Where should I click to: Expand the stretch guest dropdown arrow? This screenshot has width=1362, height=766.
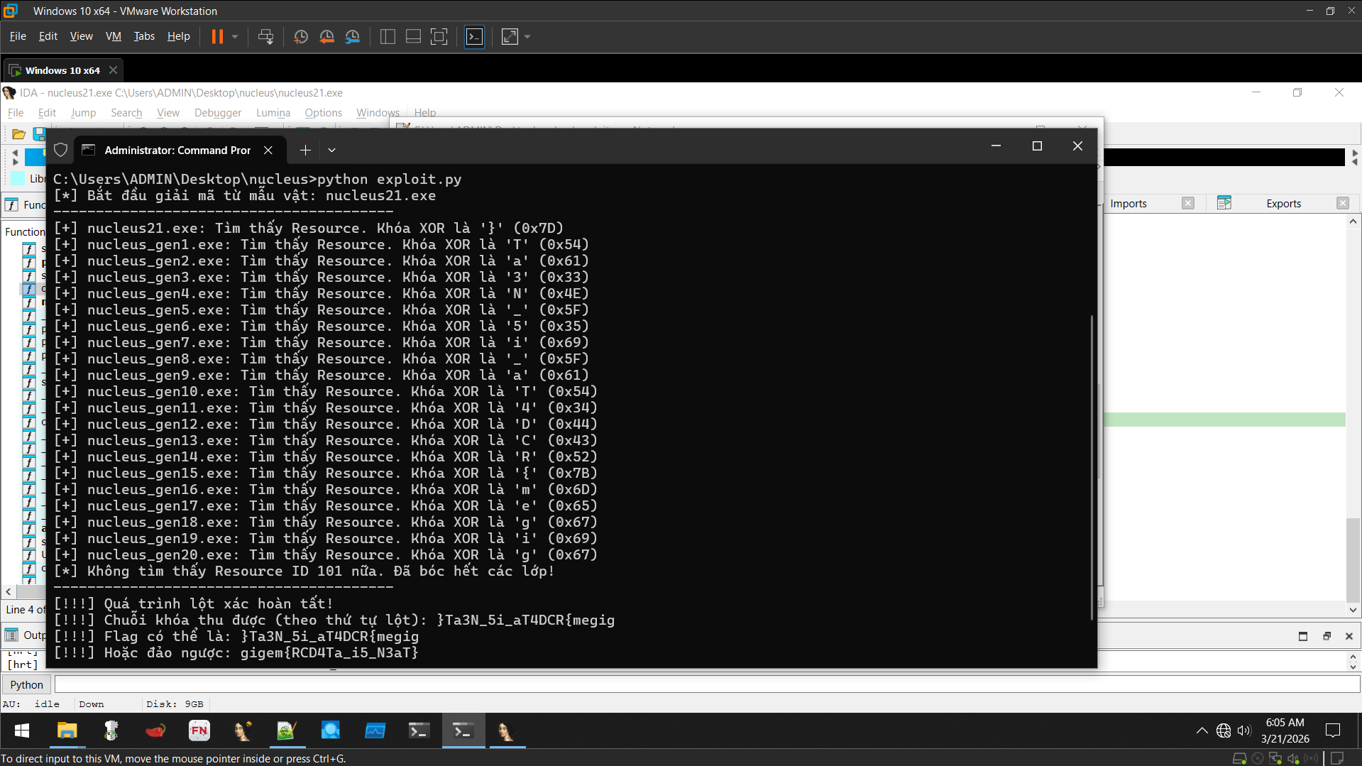click(x=527, y=37)
